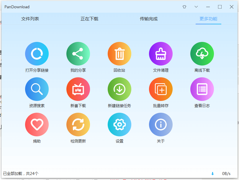
Task: Switch to the 正在下载 tab
Action: click(89, 19)
